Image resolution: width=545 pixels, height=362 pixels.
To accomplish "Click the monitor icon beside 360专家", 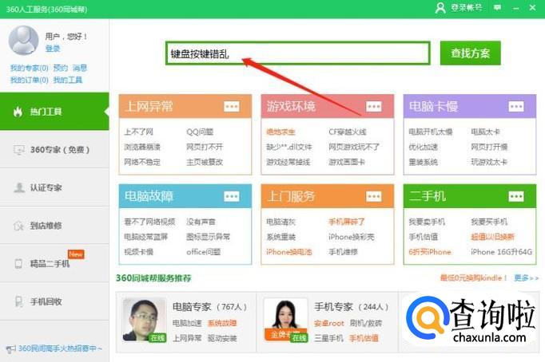I will pos(18,150).
